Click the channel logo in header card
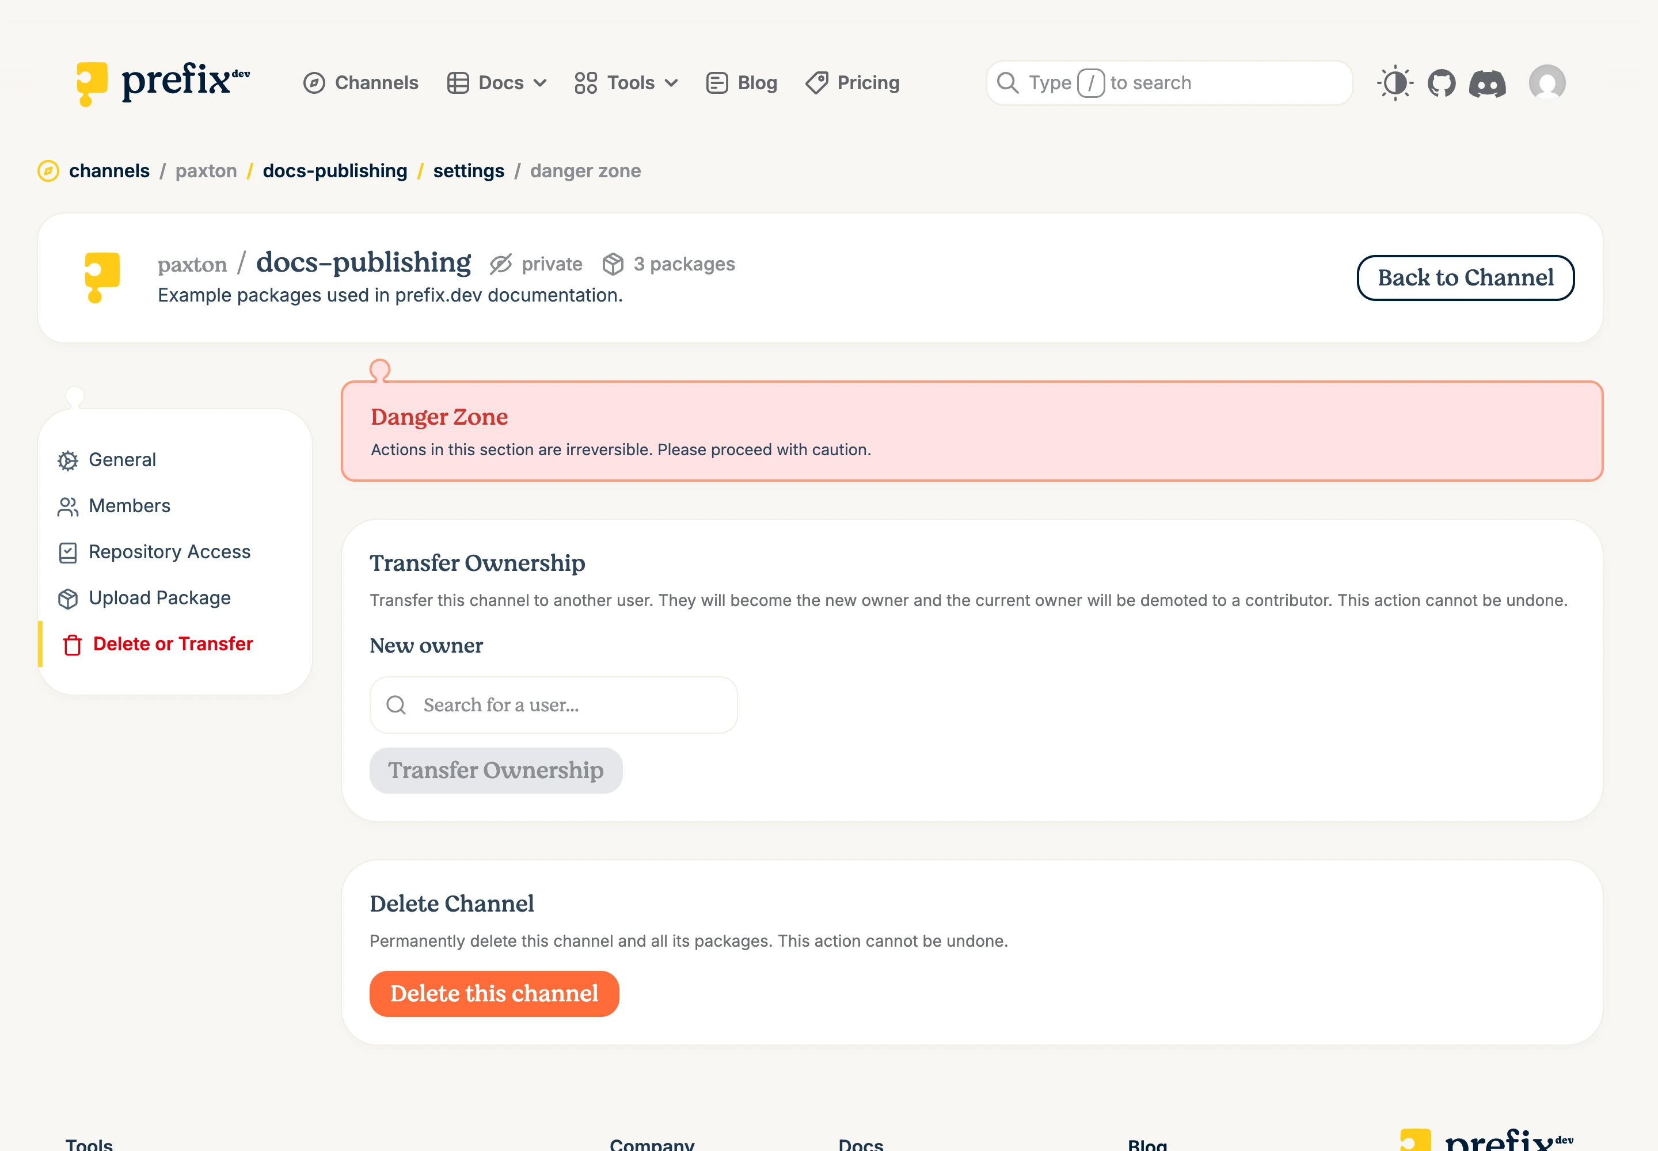 [x=102, y=277]
